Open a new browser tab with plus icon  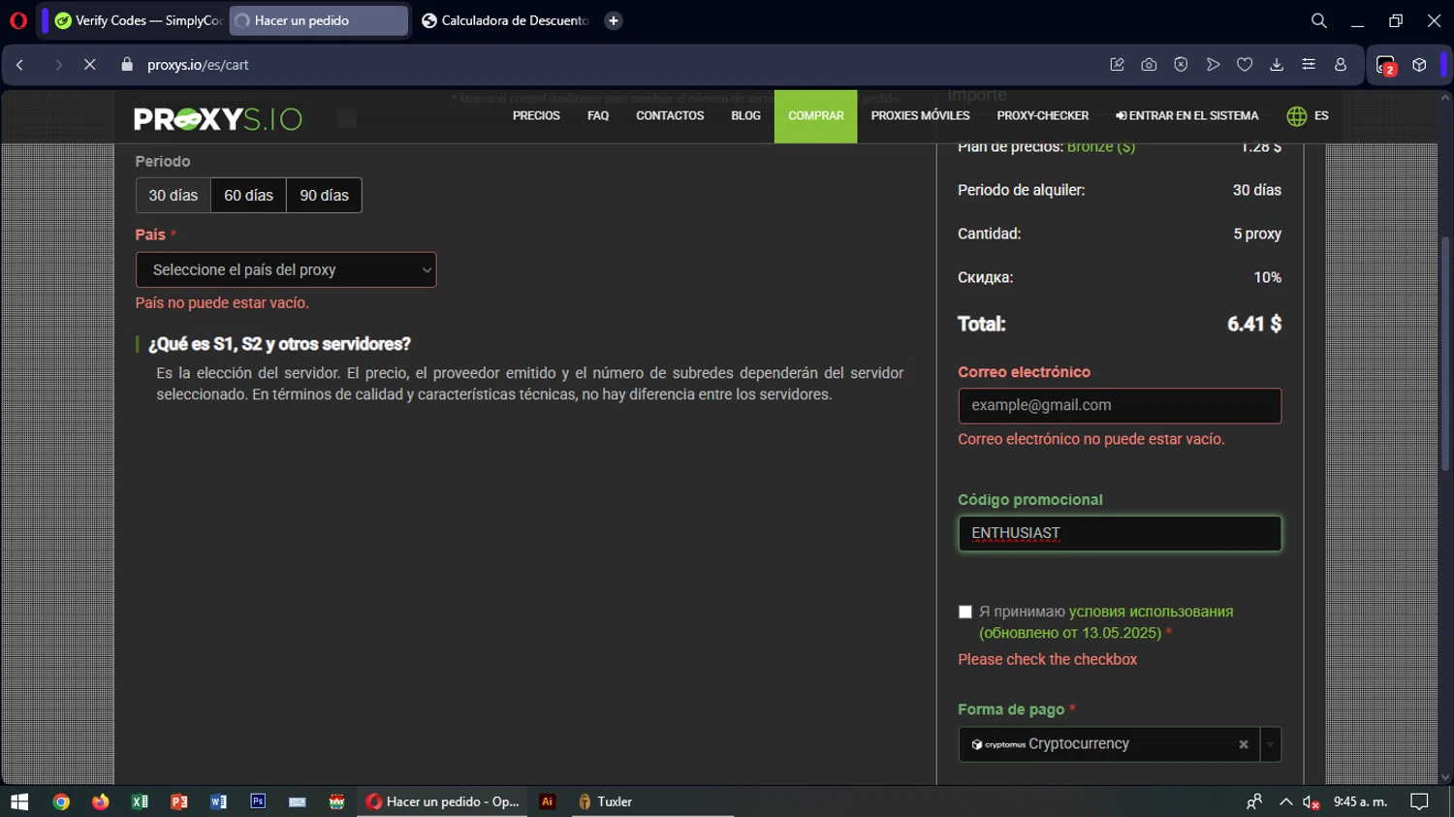614,20
